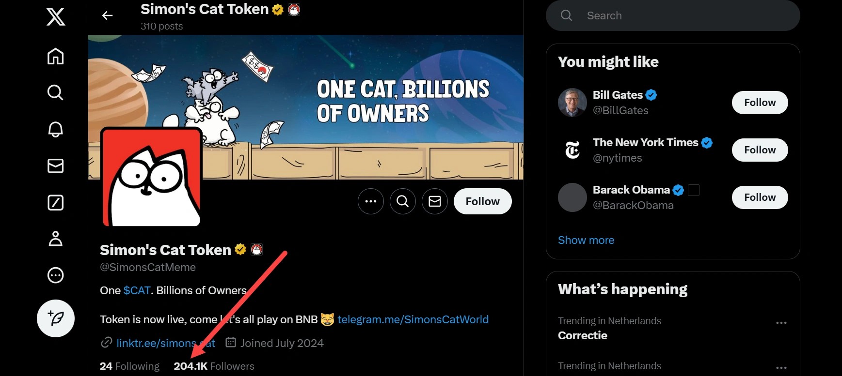Open Grok icon in sidebar

(x=56, y=203)
